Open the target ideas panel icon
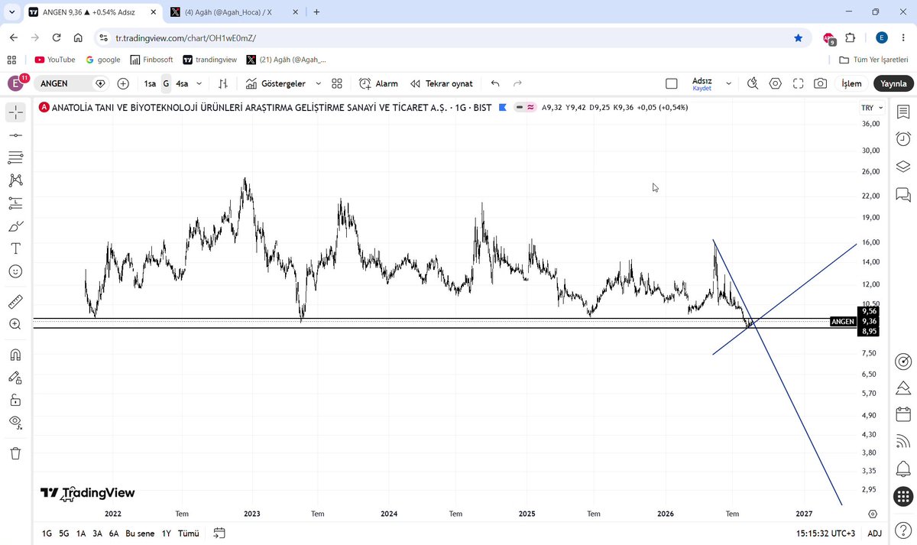Viewport: 917px width, 545px height. 902,361
